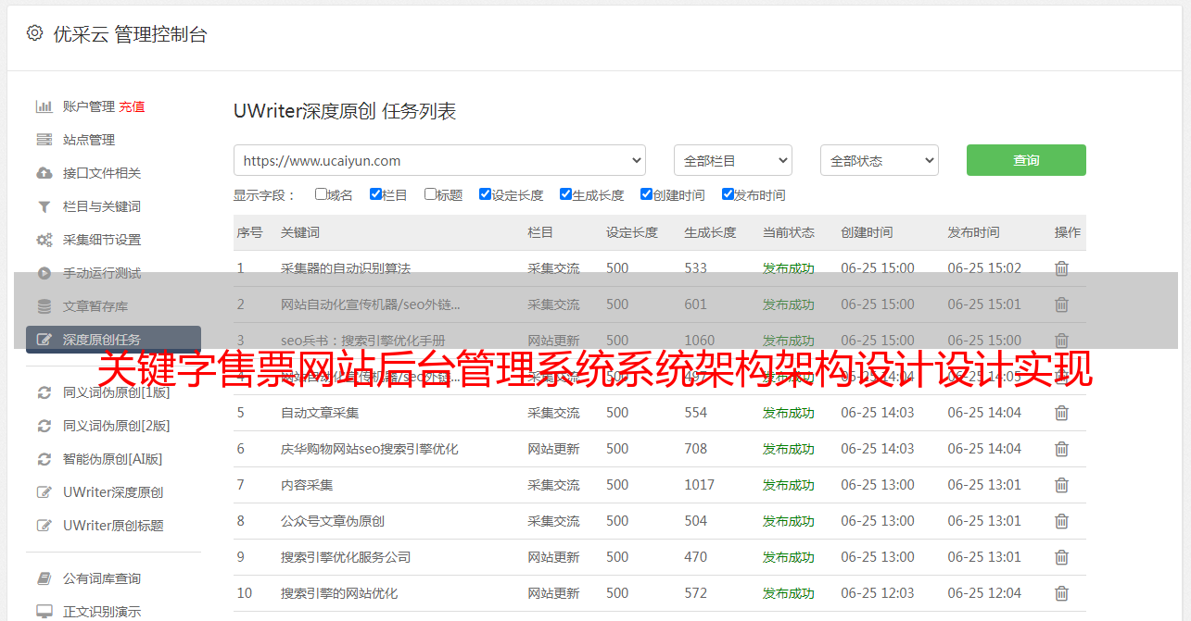Delete the 庆华购物网站seo搜索引擎优化 task via trash icon
Image resolution: width=1191 pixels, height=621 pixels.
point(1061,449)
